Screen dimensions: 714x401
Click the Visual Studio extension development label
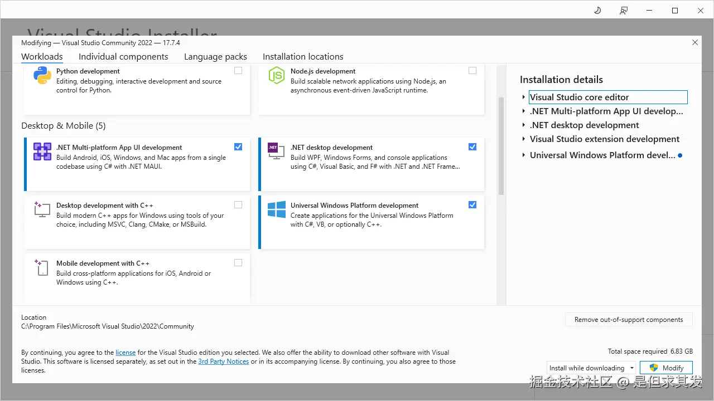click(x=605, y=139)
